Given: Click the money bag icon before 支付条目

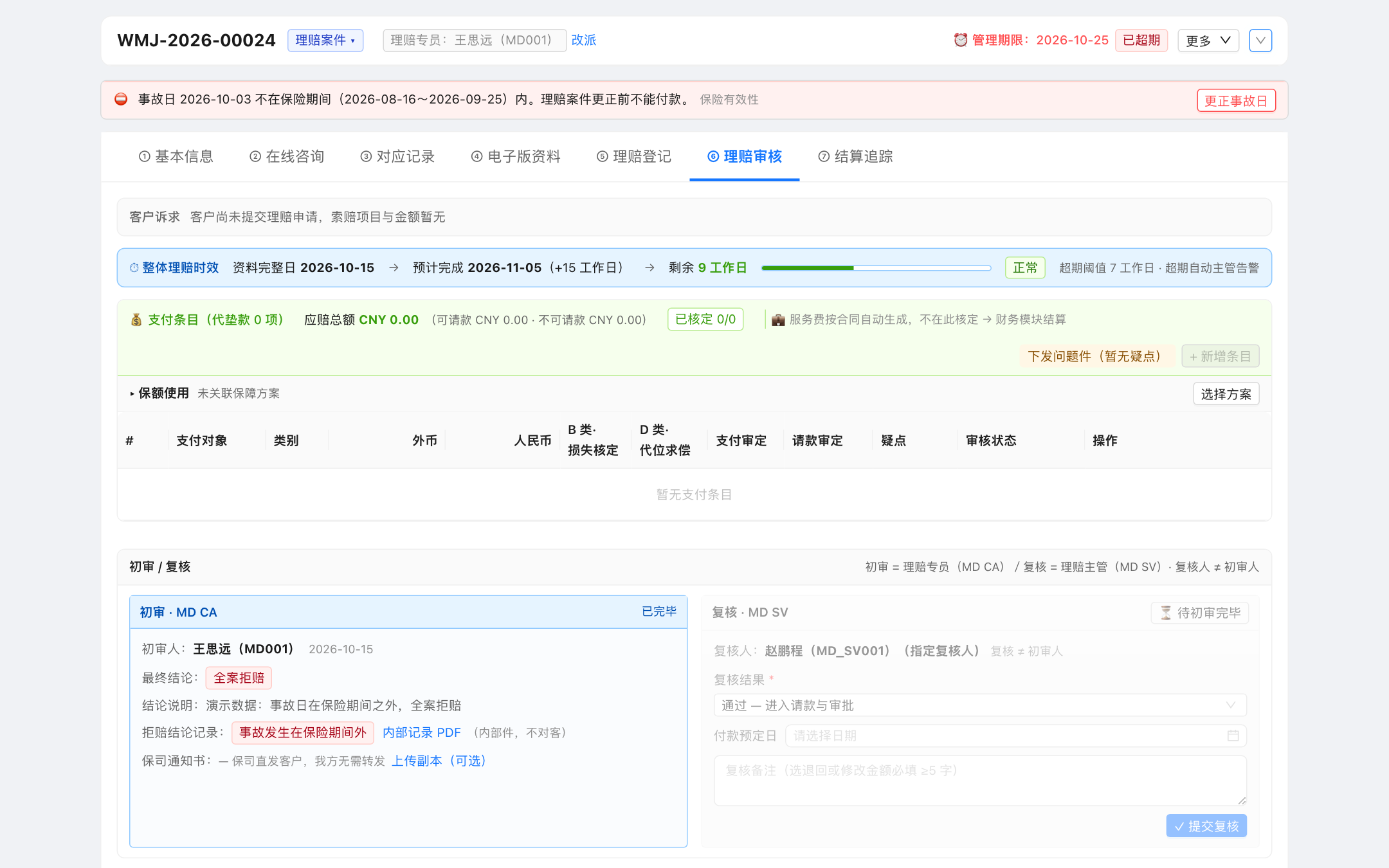Looking at the screenshot, I should [136, 320].
